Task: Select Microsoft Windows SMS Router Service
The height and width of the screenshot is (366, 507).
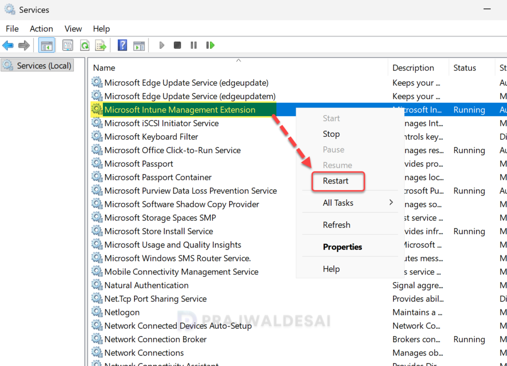Action: (178, 258)
